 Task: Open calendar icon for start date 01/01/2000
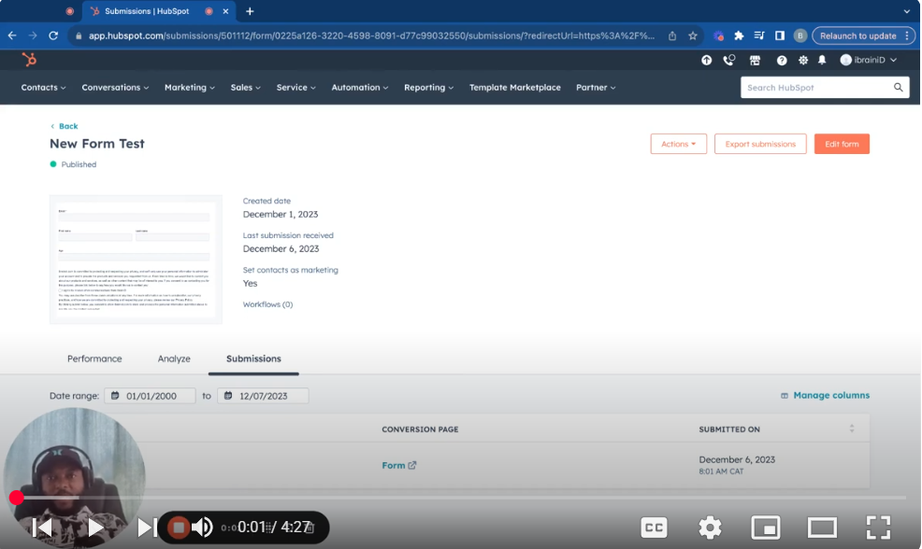[x=115, y=396]
